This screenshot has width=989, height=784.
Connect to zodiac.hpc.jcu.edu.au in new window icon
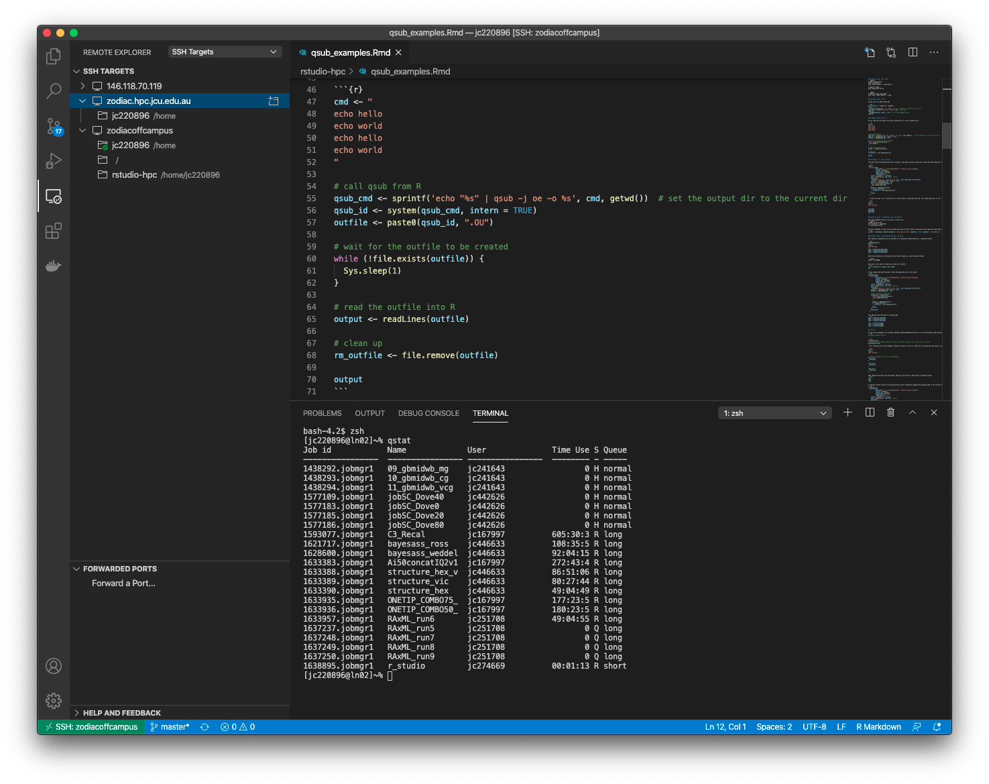(274, 101)
